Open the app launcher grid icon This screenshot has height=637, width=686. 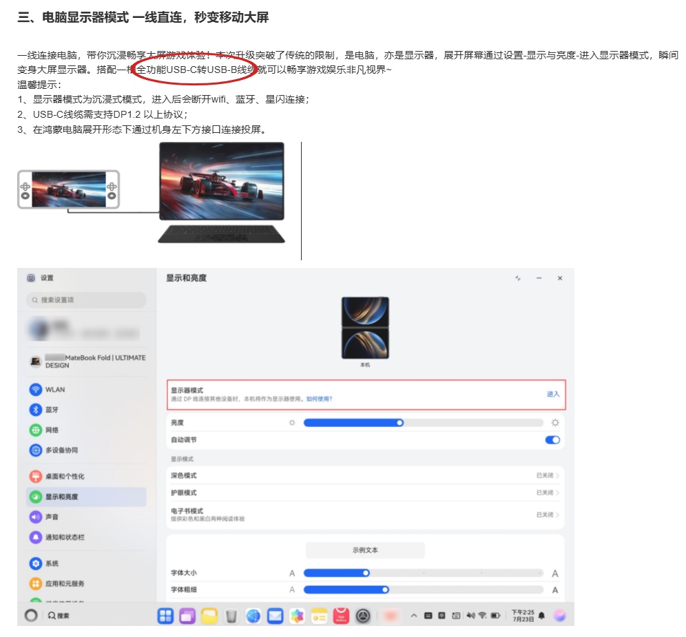click(166, 616)
